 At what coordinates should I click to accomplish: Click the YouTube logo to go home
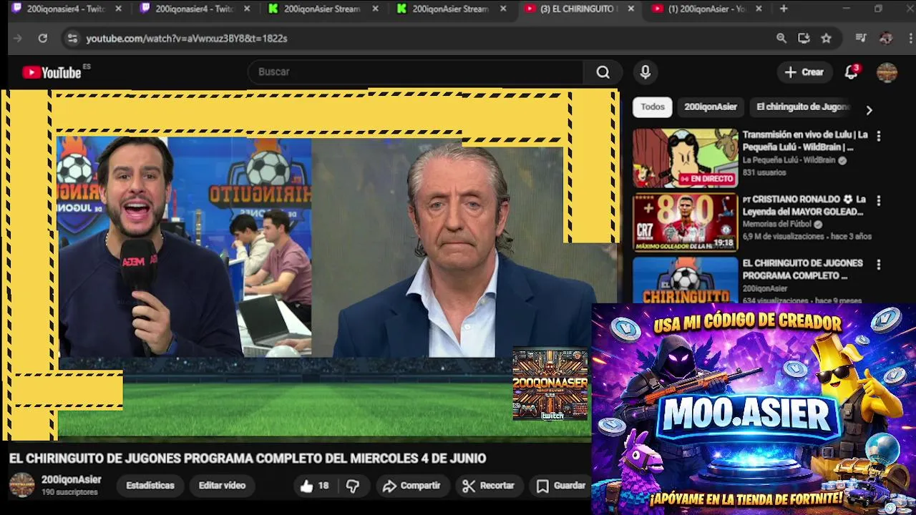(x=52, y=72)
